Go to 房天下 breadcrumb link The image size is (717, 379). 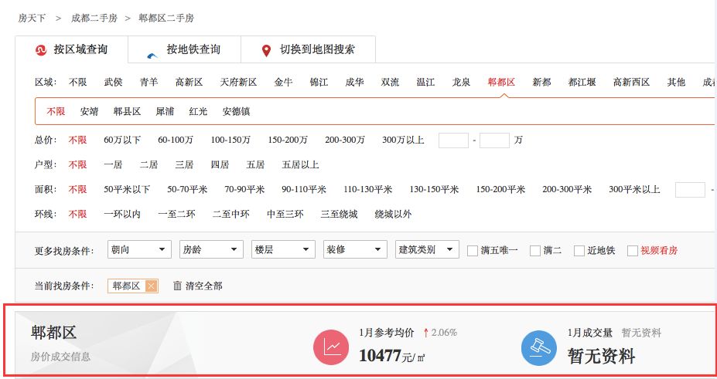tap(32, 19)
